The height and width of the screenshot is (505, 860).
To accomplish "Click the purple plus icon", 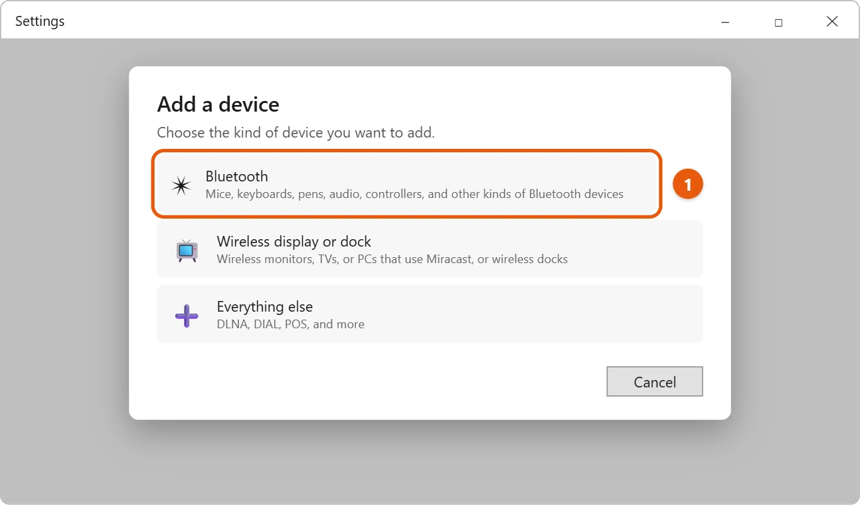I will click(x=187, y=316).
